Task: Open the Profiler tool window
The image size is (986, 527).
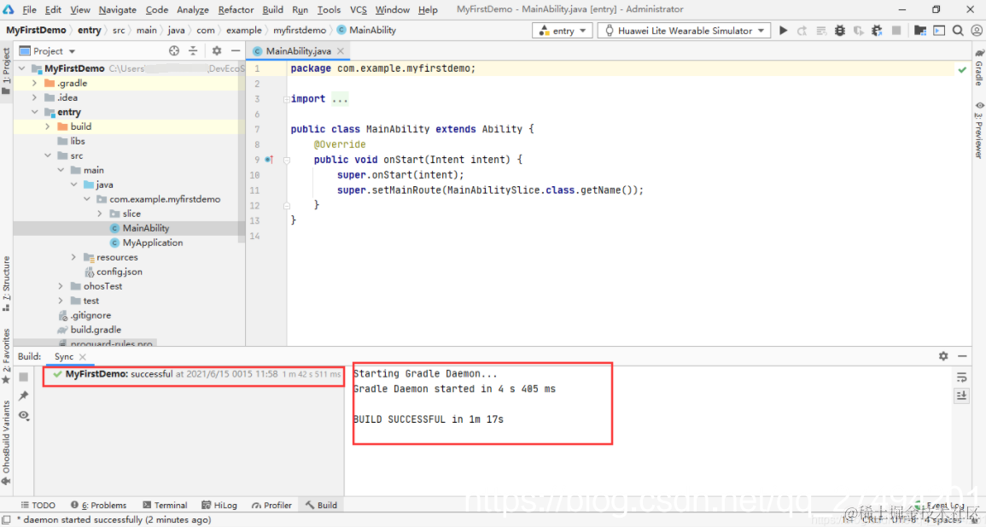Action: 271,505
